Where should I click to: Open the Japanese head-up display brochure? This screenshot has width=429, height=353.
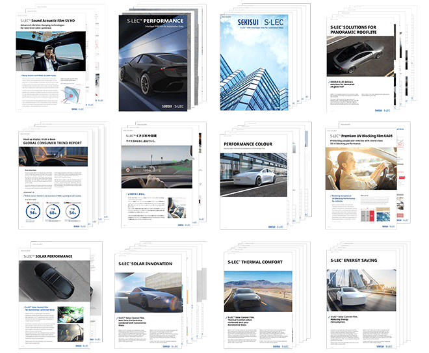click(x=157, y=178)
